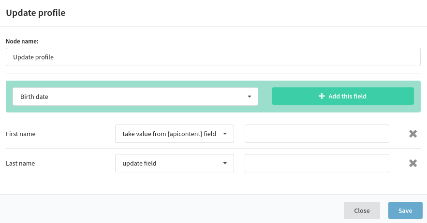Close the Update profile dialog
This screenshot has height=223, width=427.
point(362,210)
